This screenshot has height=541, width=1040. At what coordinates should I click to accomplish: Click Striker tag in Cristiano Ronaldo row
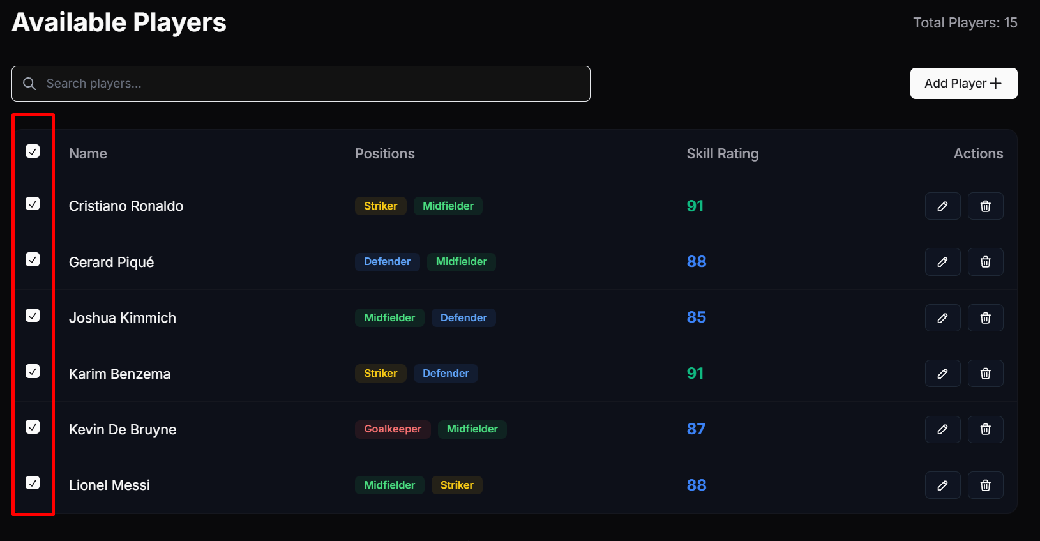tap(381, 206)
